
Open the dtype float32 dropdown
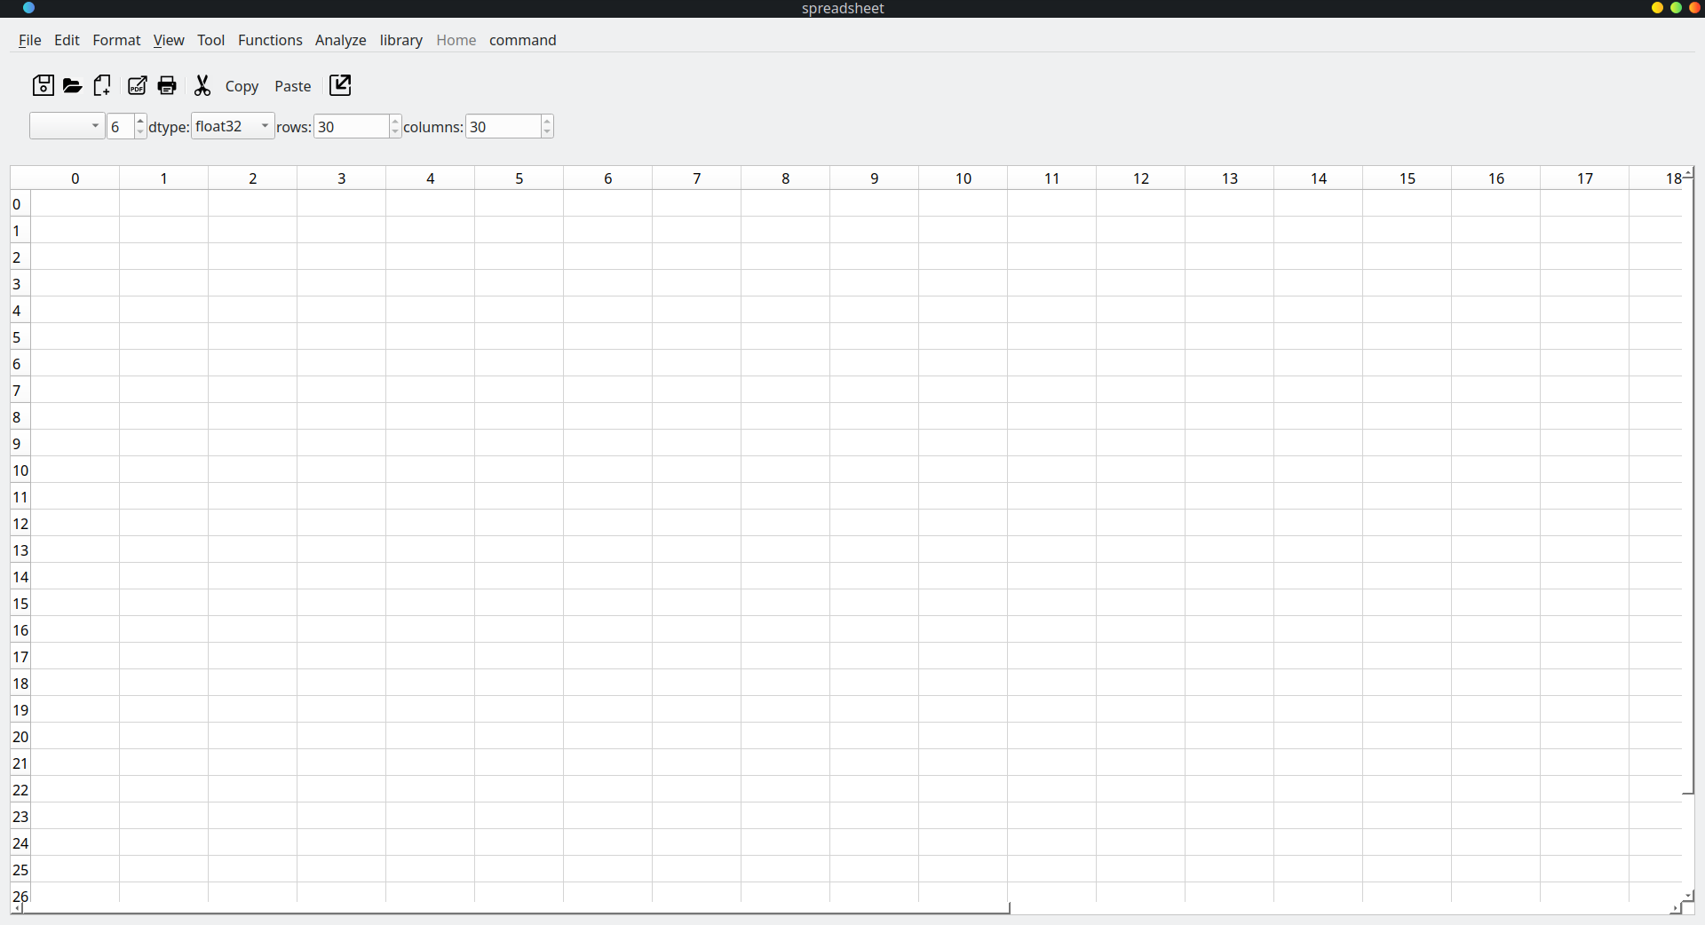click(231, 126)
